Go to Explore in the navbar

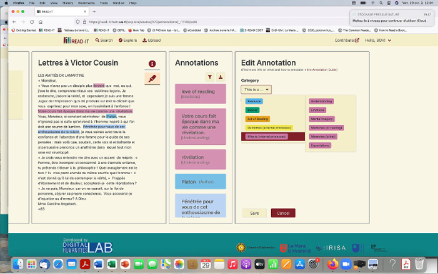pos(127,40)
